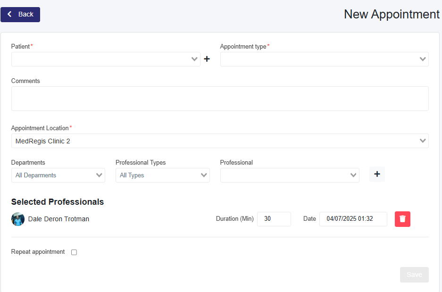The width and height of the screenshot is (442, 292).
Task: Focus the Duration (Min) field
Action: coord(274,219)
